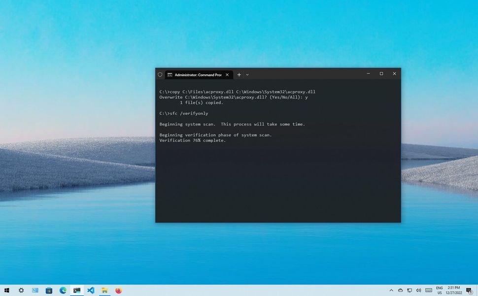Launch Visual Studio Code from the taskbar
This screenshot has width=478, height=296.
[90, 290]
